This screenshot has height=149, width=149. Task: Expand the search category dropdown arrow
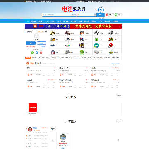pos(95,14)
